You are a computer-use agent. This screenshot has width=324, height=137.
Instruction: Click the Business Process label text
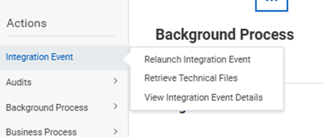tap(41, 132)
